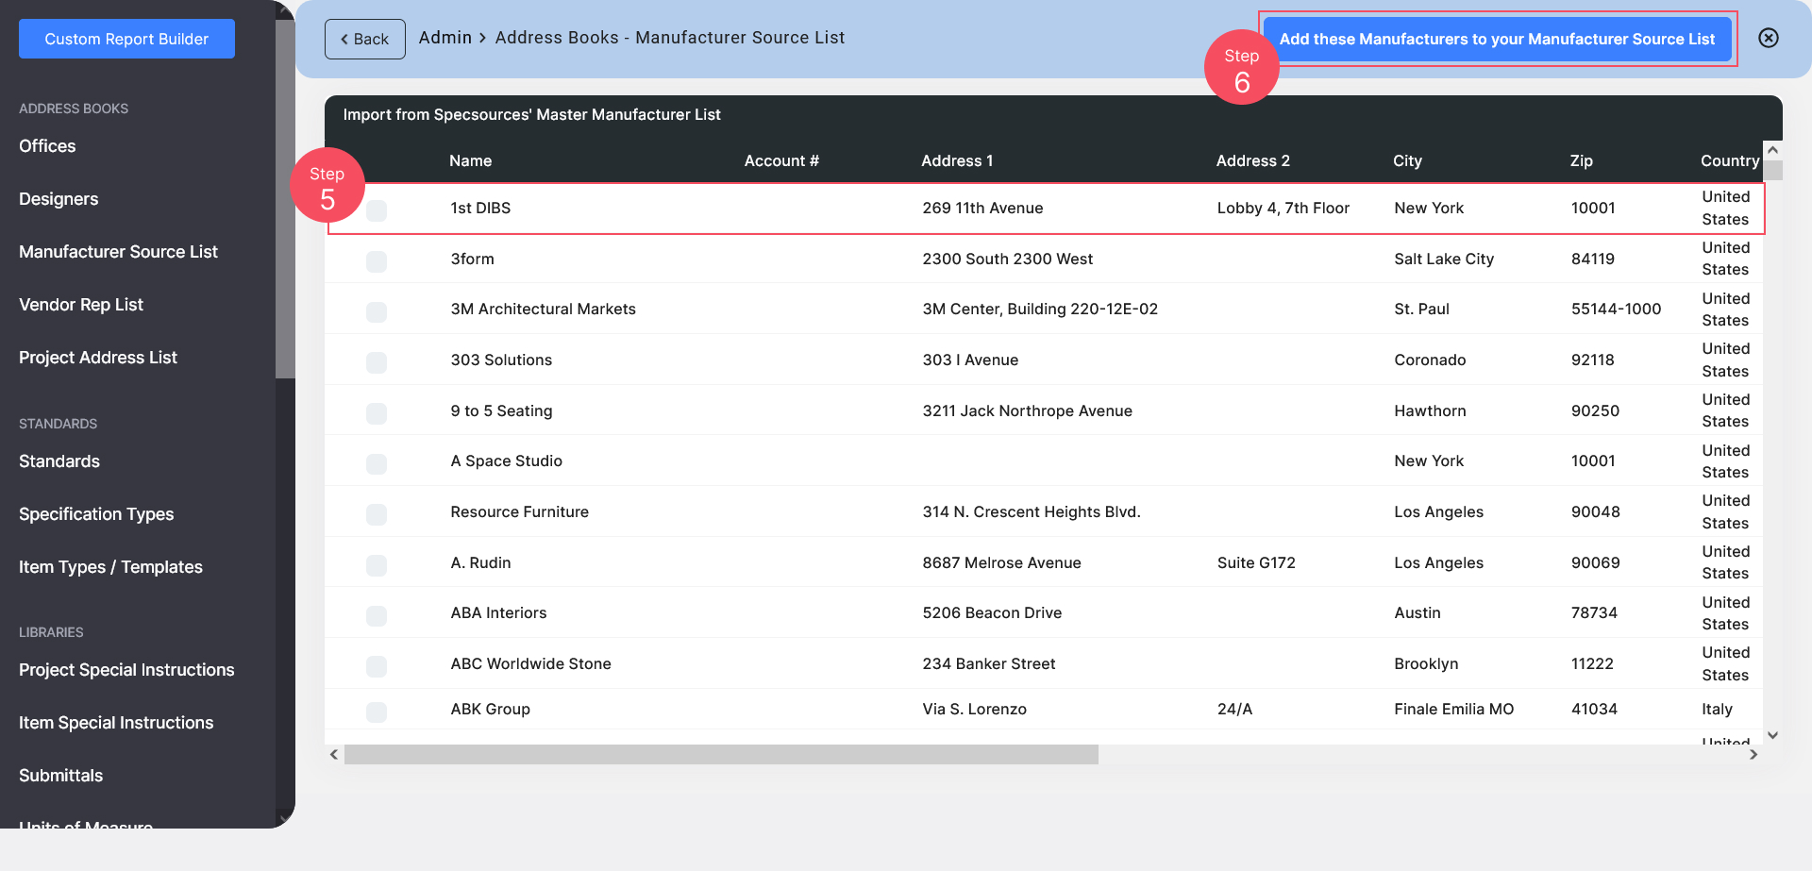
Task: Tick the 303 Solutions checkbox
Action: pos(377,361)
